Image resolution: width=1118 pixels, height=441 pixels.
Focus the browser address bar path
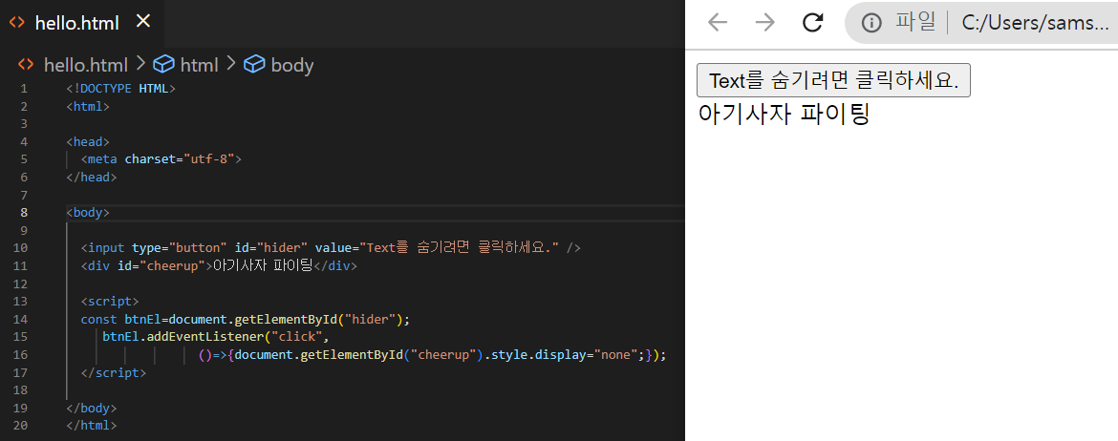pos(1035,23)
